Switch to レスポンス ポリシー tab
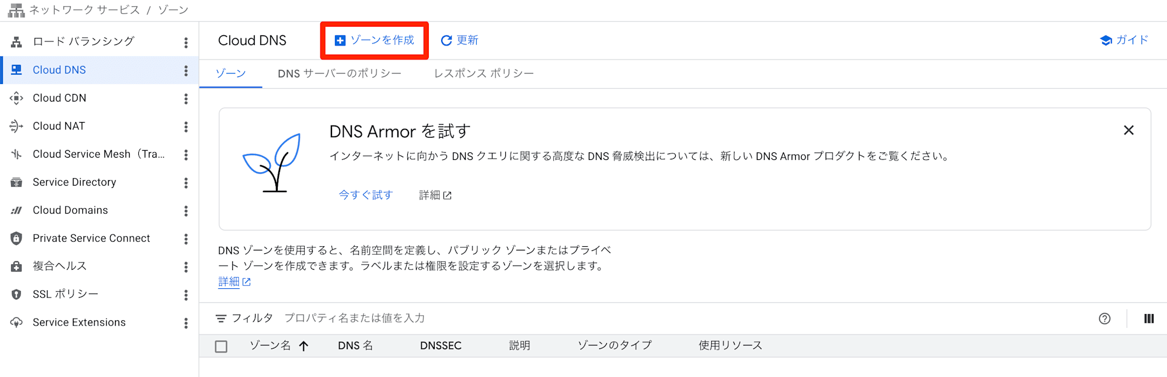The height and width of the screenshot is (377, 1167). [x=484, y=74]
